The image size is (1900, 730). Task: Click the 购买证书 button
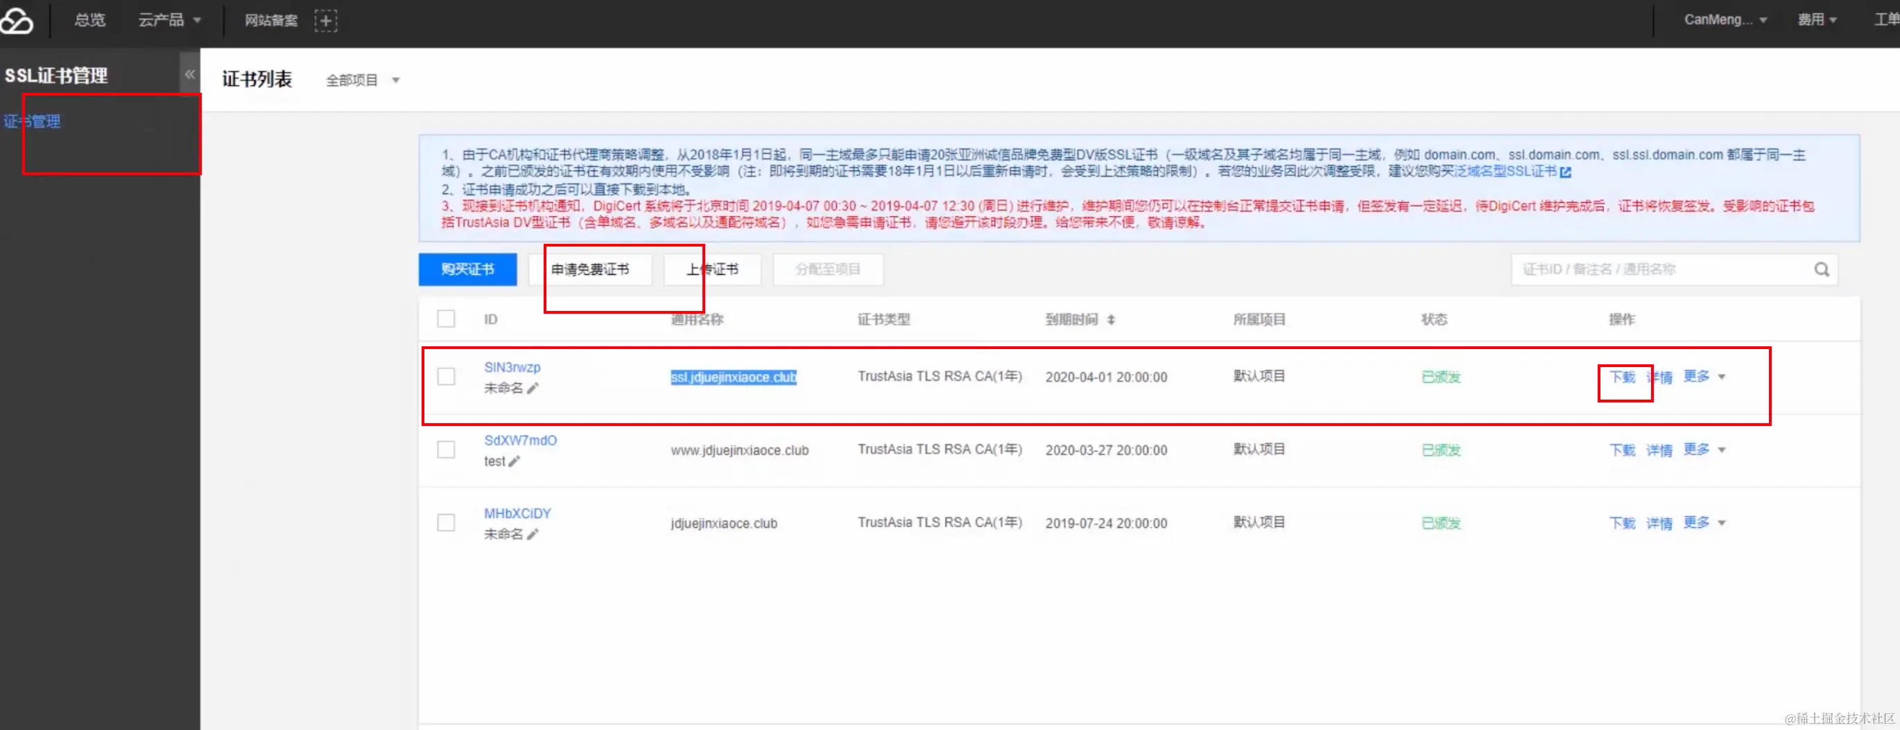467,269
